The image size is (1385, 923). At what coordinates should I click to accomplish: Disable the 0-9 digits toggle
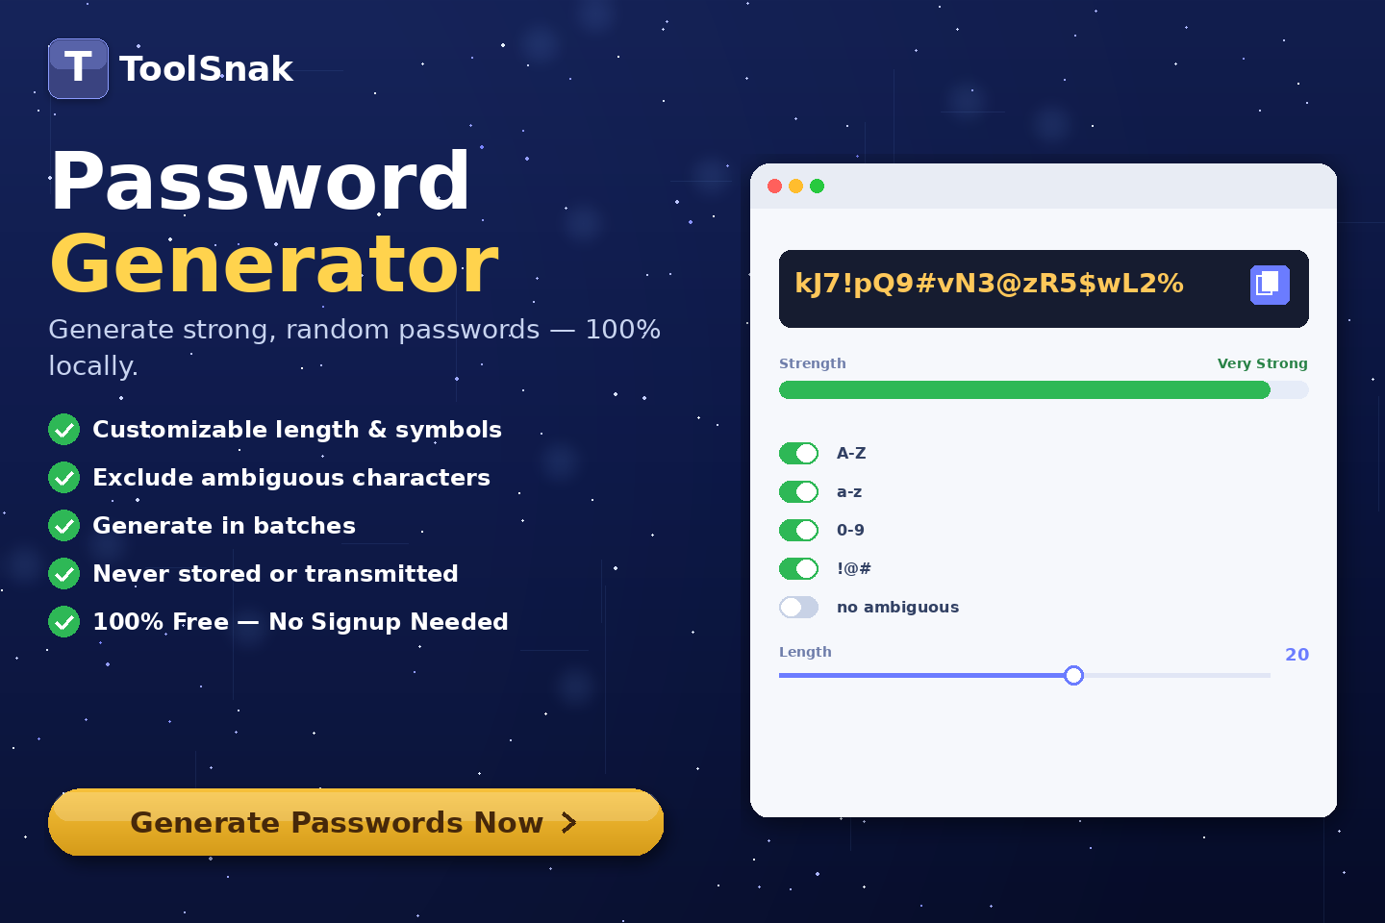coord(799,530)
